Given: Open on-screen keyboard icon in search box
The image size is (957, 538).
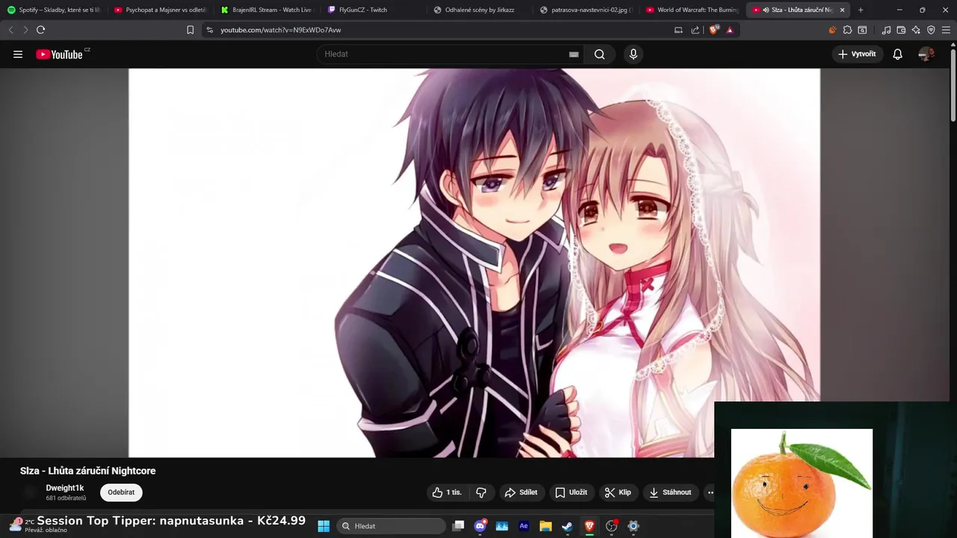Looking at the screenshot, I should pos(573,55).
